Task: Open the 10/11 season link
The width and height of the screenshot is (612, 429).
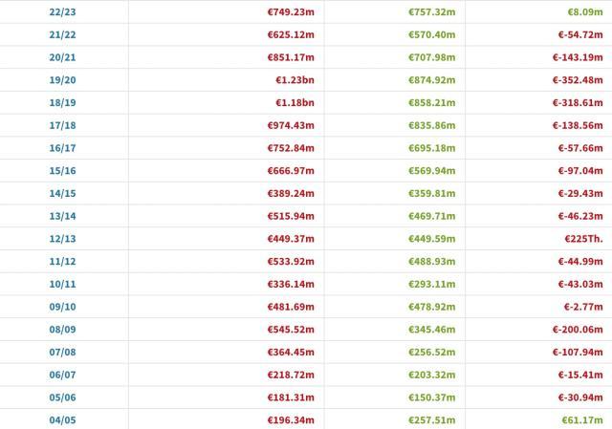Action: [62, 285]
